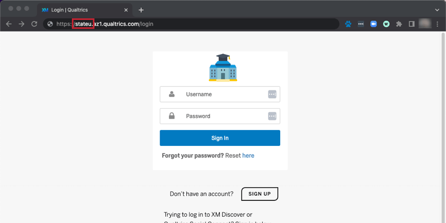Open the blue paw extension
Screen dimensions: 446x223
(x=348, y=24)
